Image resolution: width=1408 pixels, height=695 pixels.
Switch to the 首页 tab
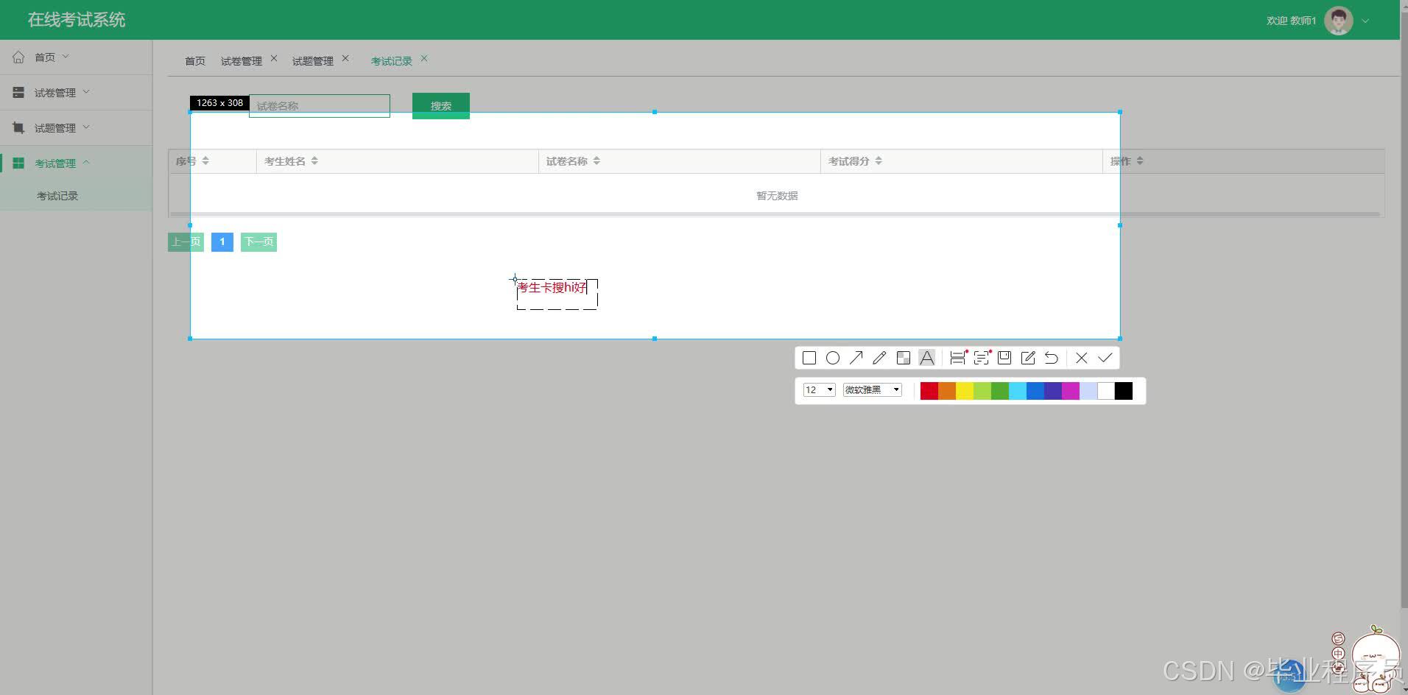coord(195,61)
